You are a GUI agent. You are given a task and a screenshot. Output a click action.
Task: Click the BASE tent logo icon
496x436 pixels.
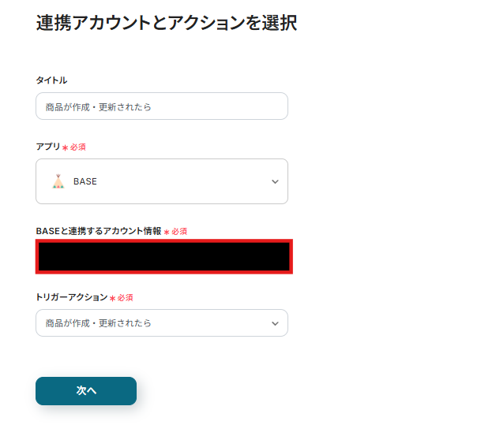click(x=58, y=181)
